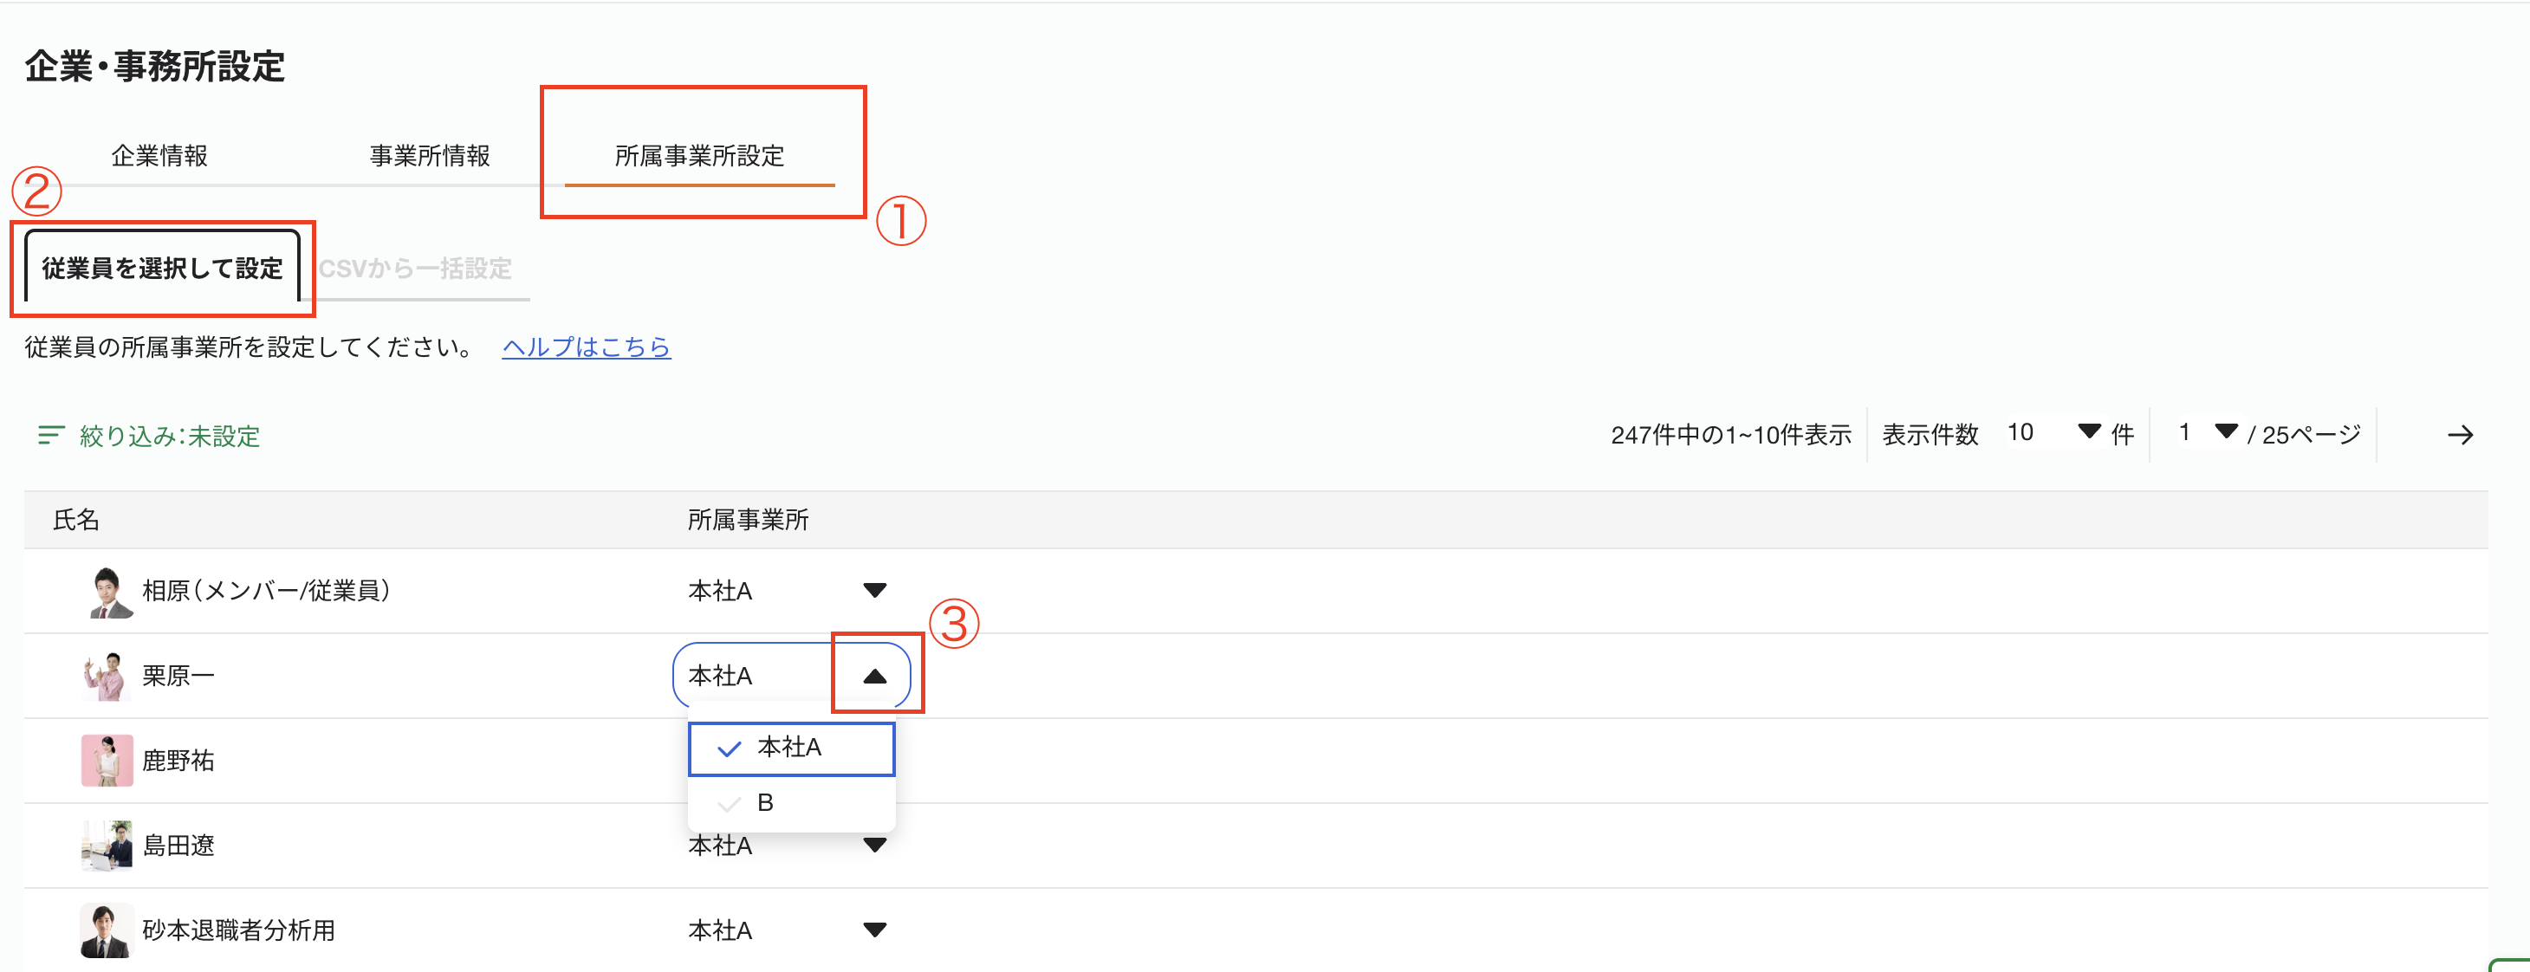Click avatar of 相原(メンバー/従業員)
Viewport: 2530px width, 972px height.
[107, 591]
